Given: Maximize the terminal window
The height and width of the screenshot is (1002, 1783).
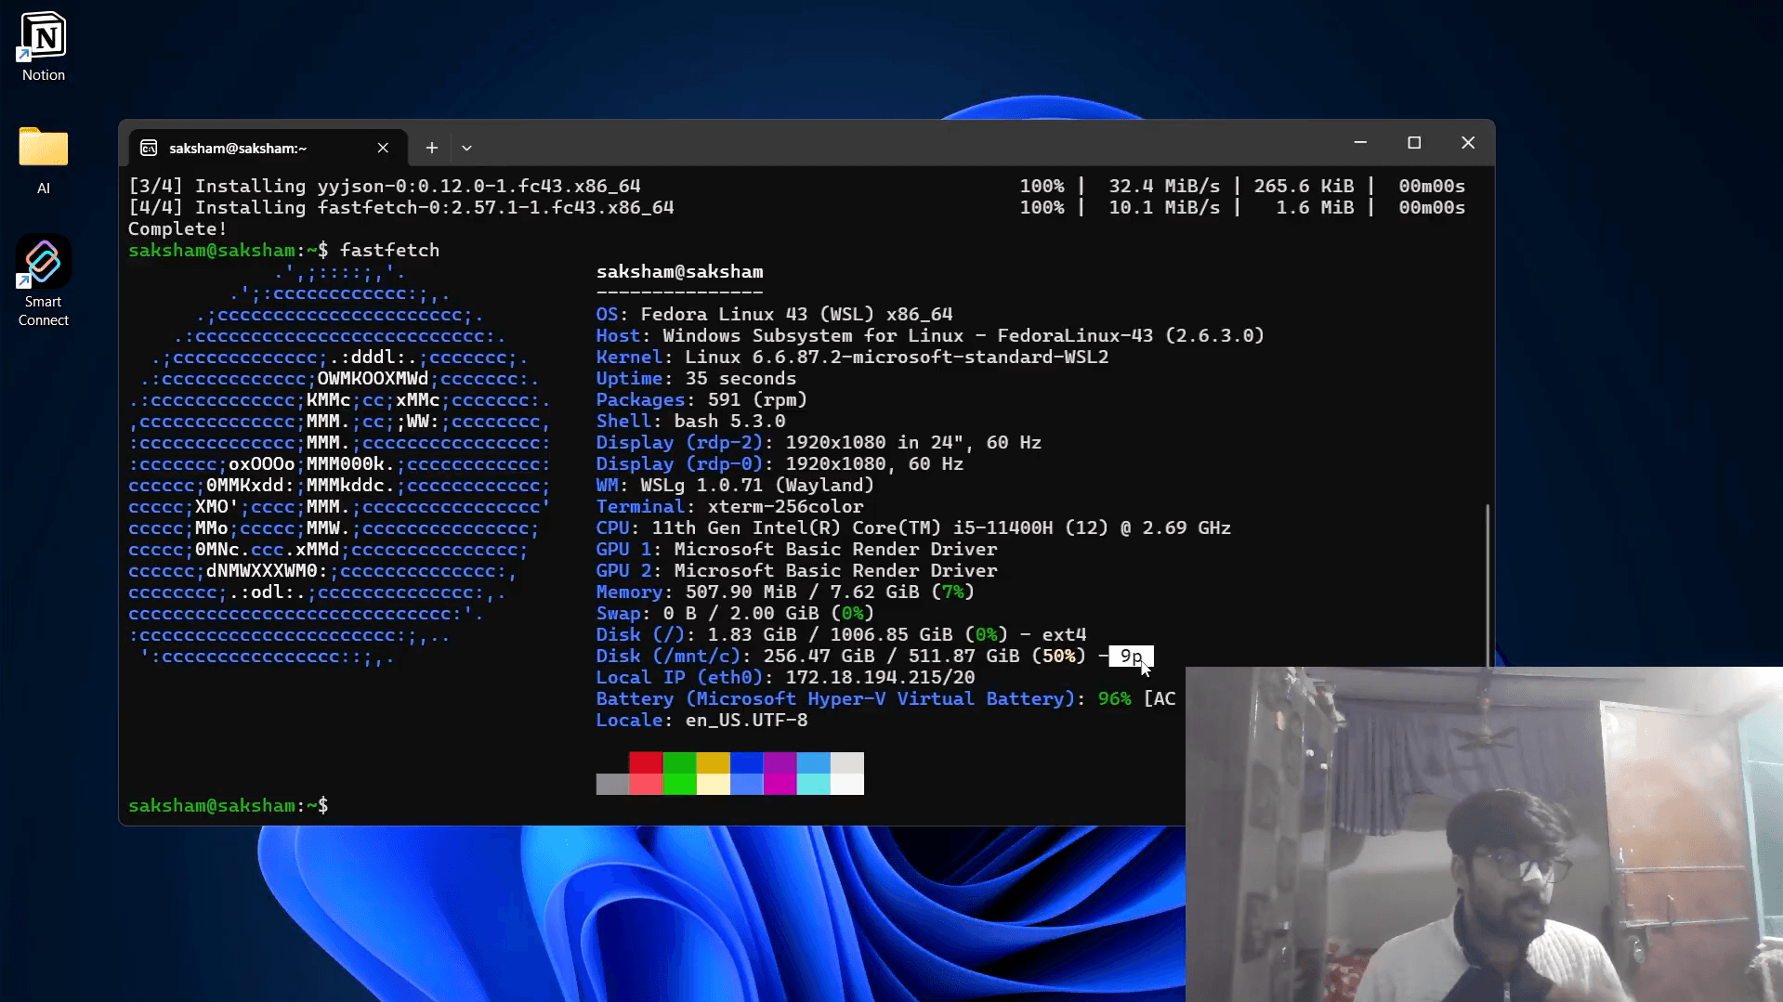Looking at the screenshot, I should click(x=1414, y=143).
